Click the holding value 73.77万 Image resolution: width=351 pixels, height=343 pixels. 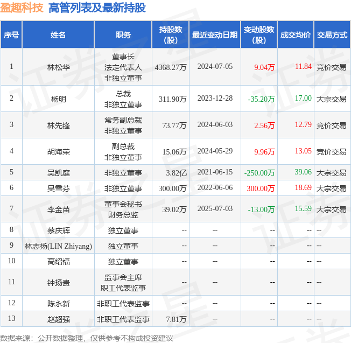(174, 125)
